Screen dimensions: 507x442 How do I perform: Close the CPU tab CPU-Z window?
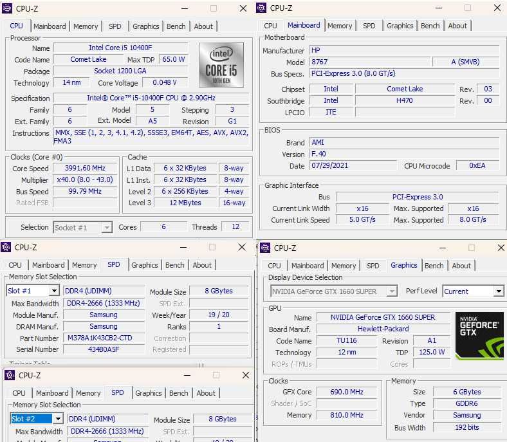click(243, 8)
